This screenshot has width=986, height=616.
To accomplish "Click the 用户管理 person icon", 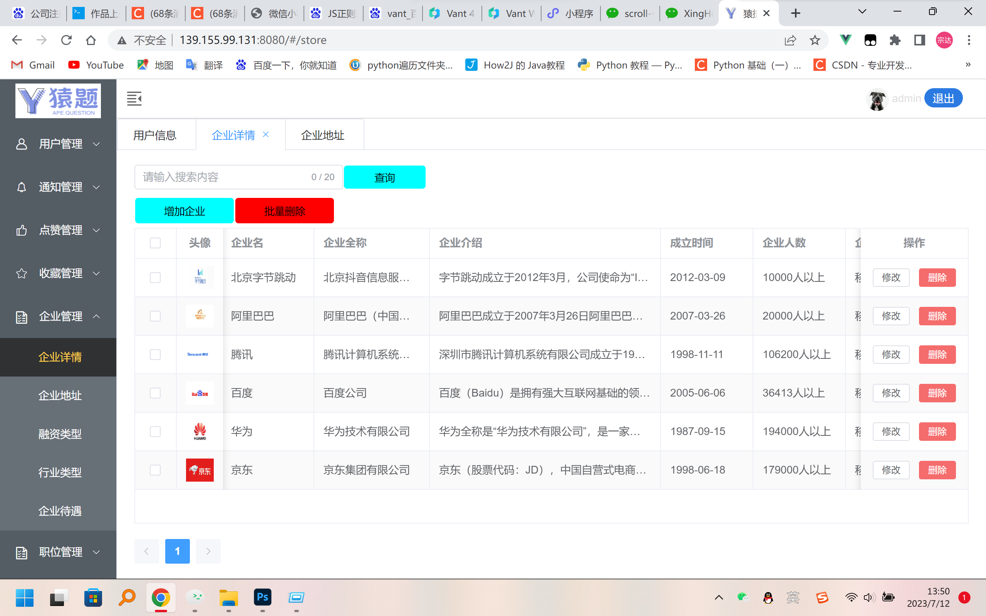I will (22, 144).
